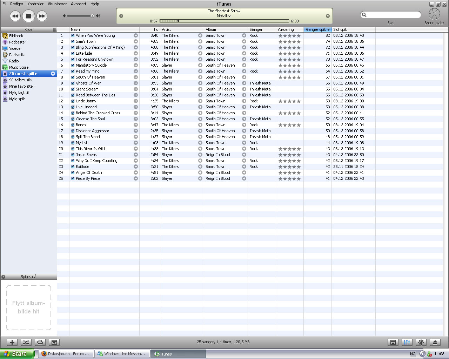Viewport: 449px width, 359px height.
Task: Show or hide album artwork panel button
Action: pos(54,342)
